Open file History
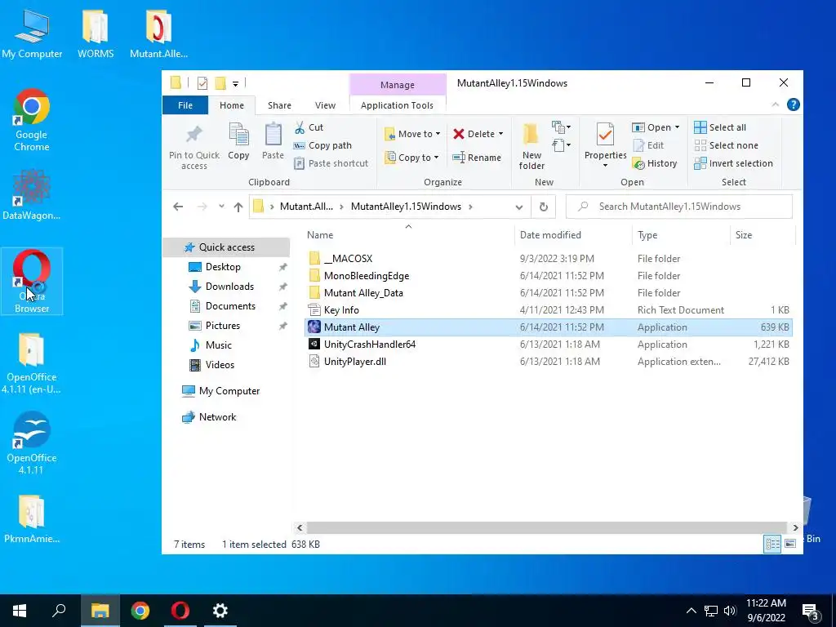The height and width of the screenshot is (627, 836). 655,163
